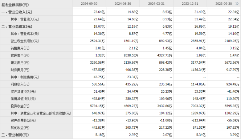Click the 管理费用(元) row label
The image size is (241, 140).
(x=20, y=56)
